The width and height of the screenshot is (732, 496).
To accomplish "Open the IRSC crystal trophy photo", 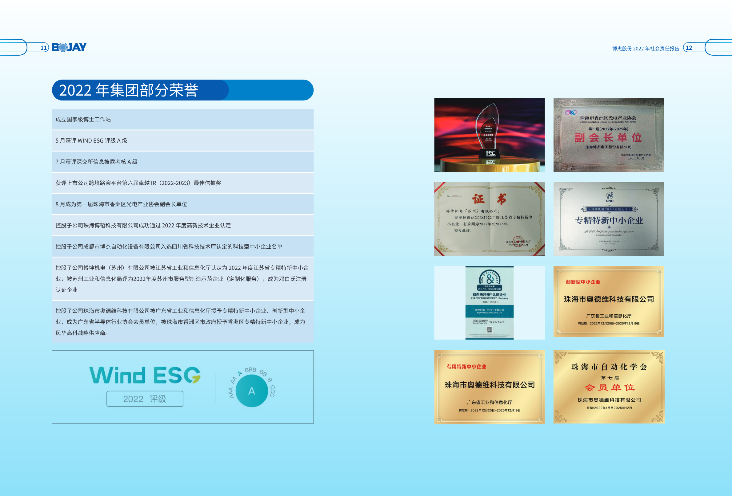I will point(489,135).
